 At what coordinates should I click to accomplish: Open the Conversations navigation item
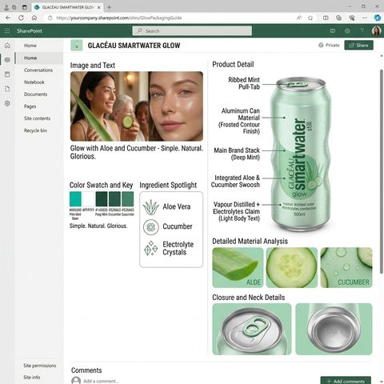(38, 70)
